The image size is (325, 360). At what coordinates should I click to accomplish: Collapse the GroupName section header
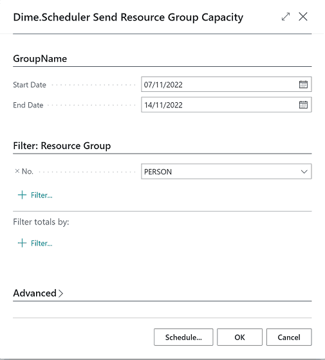click(x=40, y=59)
